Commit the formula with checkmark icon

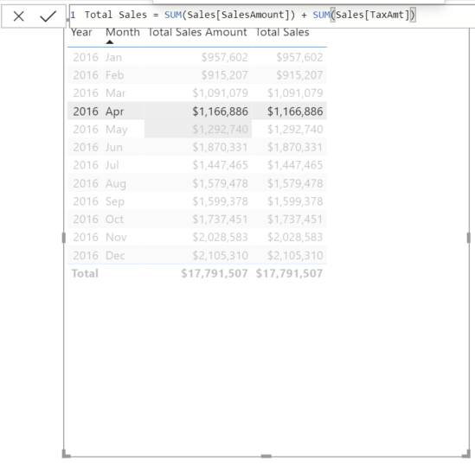point(48,16)
